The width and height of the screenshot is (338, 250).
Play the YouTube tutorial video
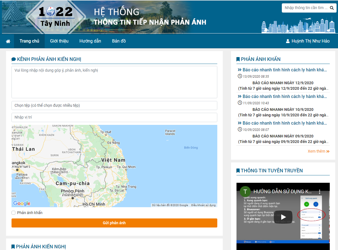(x=283, y=217)
